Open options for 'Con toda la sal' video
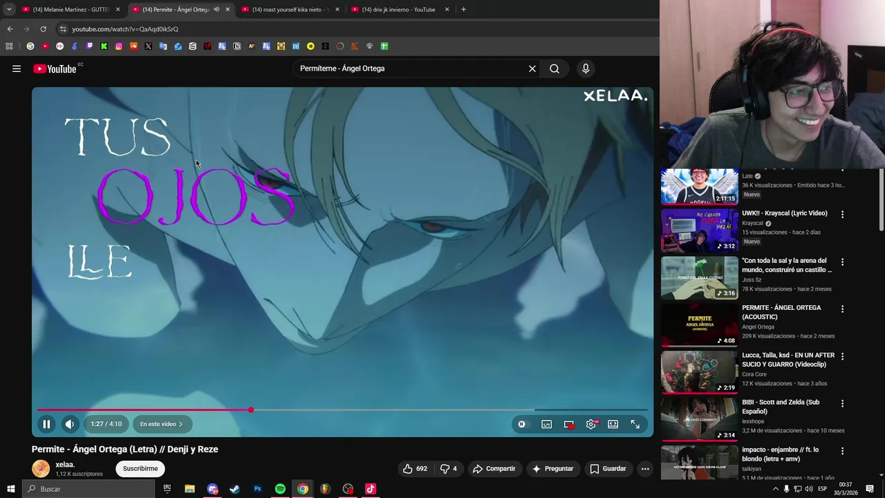This screenshot has width=885, height=498. [x=842, y=262]
